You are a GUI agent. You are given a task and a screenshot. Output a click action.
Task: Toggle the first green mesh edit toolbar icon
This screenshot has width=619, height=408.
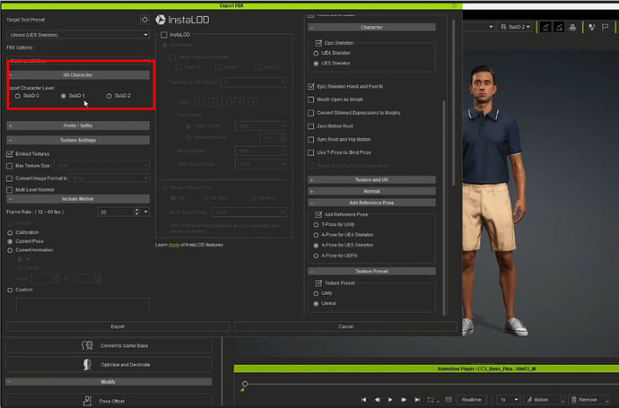click(x=545, y=27)
